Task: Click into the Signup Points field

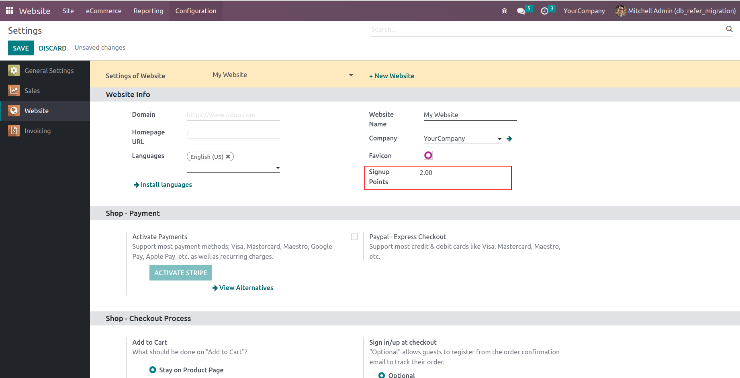Action: pos(462,173)
